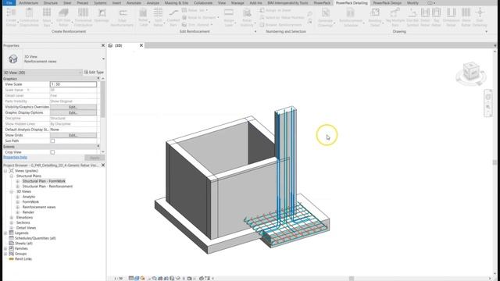Click Edit for Visibility/Graphics Overrides
500x281 pixels.
(73, 107)
